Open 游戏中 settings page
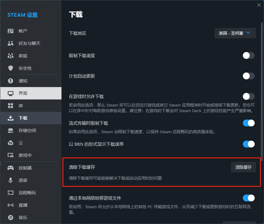The image size is (264, 224). coord(31,155)
